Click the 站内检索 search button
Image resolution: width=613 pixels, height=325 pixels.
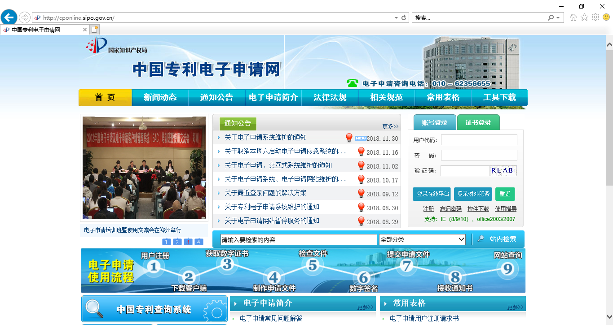pos(497,239)
